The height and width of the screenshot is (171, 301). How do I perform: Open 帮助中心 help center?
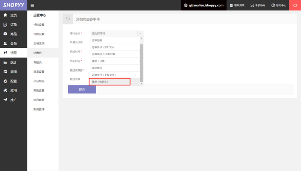pyautogui.click(x=279, y=5)
